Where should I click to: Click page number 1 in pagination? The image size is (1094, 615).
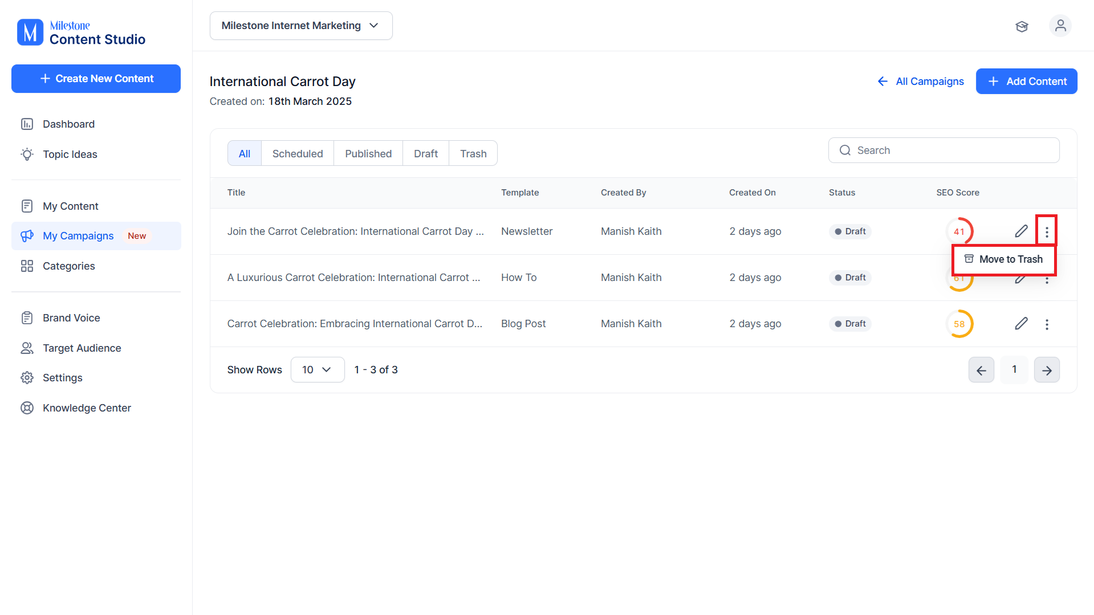[1014, 370]
